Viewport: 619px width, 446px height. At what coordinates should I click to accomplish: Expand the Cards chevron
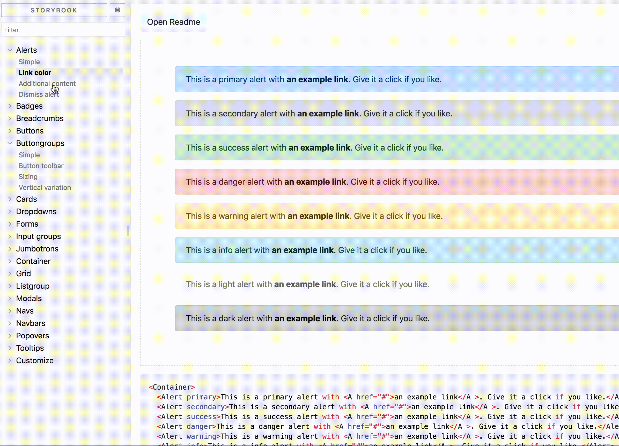10,199
